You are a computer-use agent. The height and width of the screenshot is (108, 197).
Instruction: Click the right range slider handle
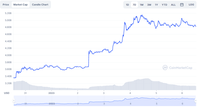tap(195, 101)
